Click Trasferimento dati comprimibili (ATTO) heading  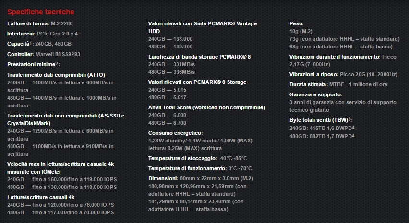point(56,75)
